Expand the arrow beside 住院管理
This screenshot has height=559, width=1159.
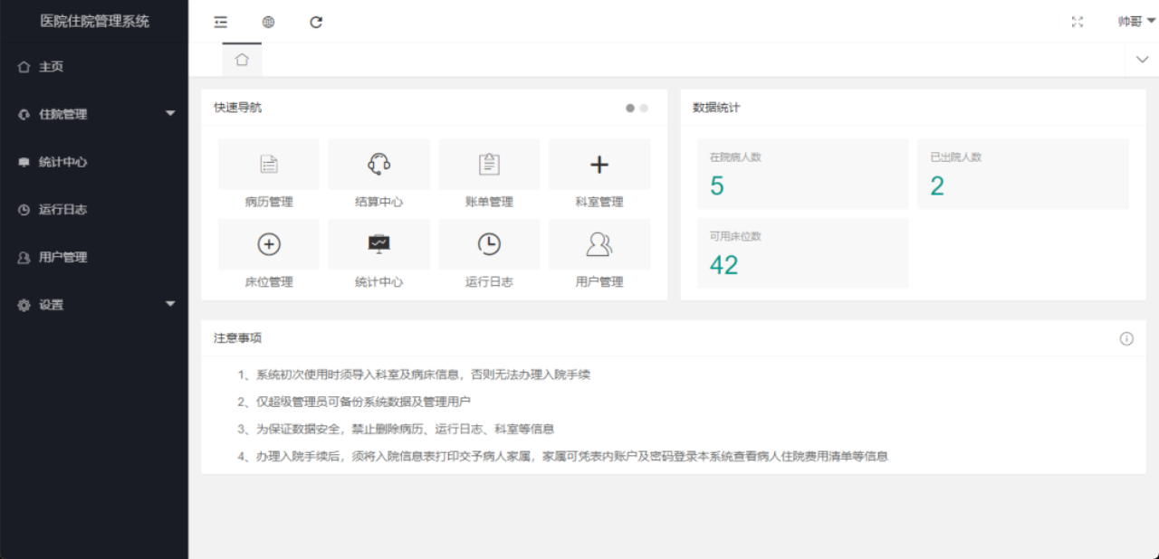pos(170,114)
